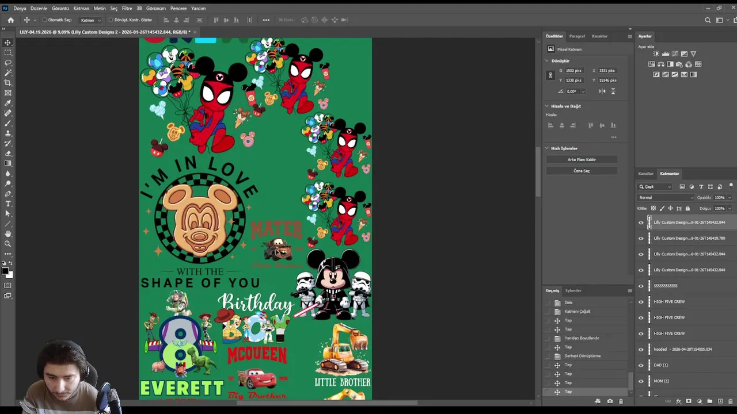Hide the DAD (1) layer
The width and height of the screenshot is (737, 414).
(x=641, y=365)
